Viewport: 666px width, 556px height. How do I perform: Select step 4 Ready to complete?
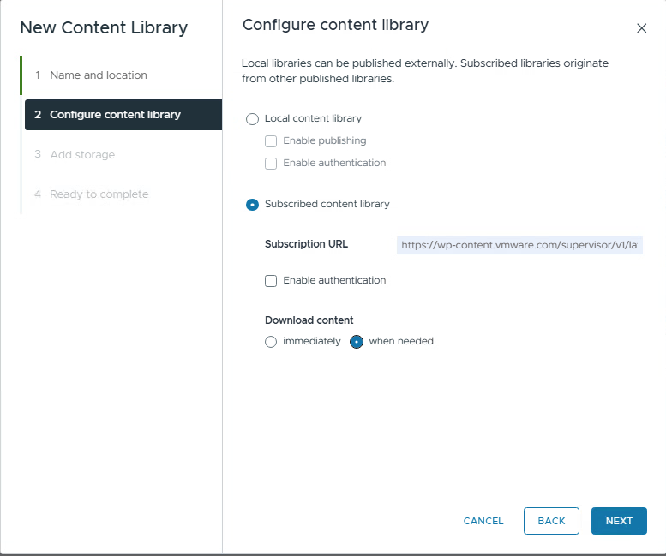click(99, 194)
